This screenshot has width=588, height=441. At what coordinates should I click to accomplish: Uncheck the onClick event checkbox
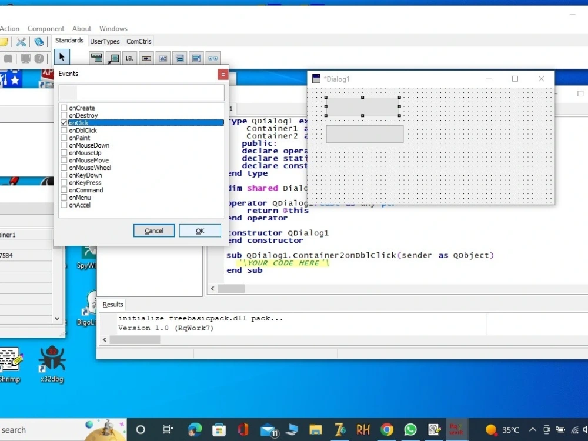[64, 123]
